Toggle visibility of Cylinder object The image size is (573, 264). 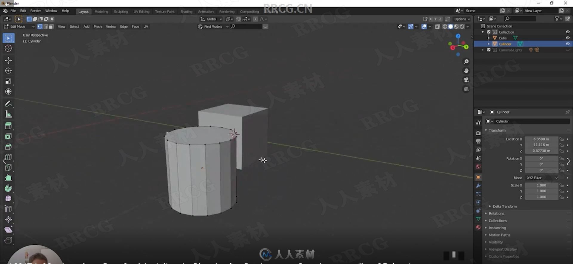[x=568, y=44]
